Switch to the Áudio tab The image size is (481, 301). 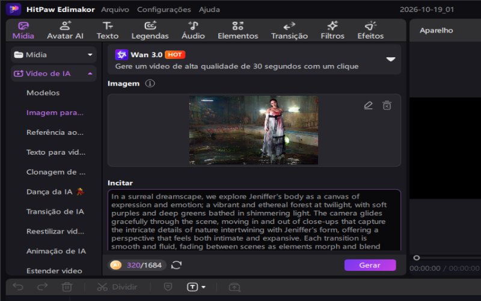click(x=193, y=31)
